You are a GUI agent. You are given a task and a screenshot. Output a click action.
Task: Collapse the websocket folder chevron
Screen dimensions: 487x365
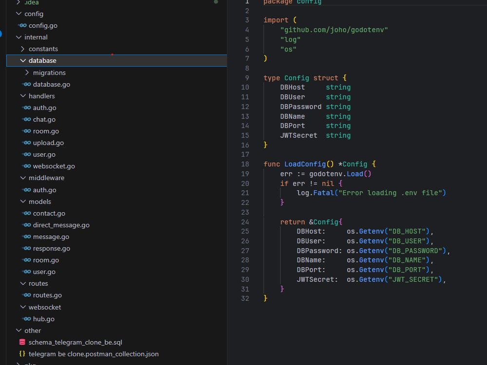click(x=23, y=307)
